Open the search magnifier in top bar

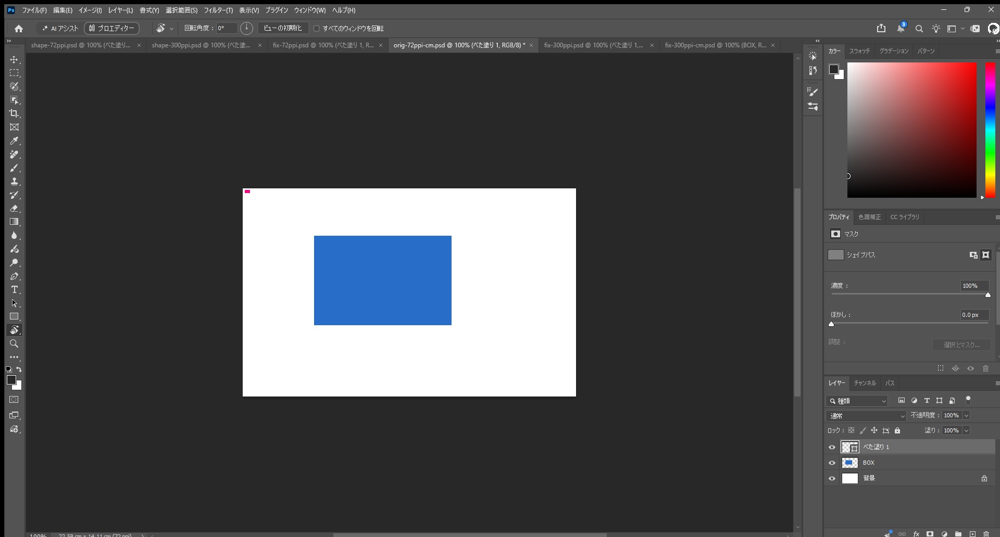pyautogui.click(x=919, y=29)
